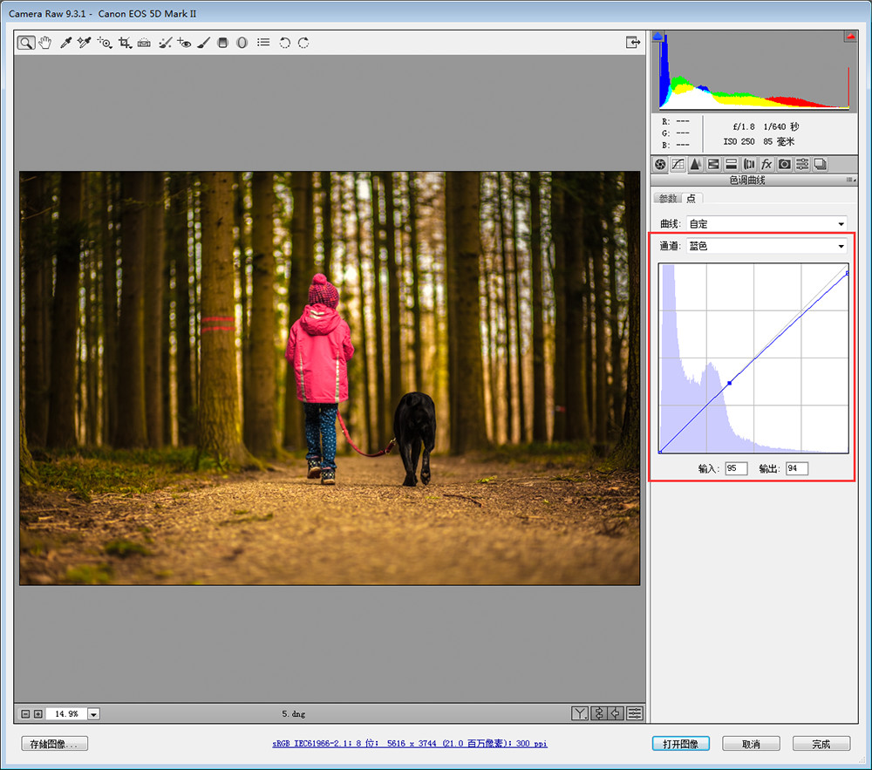Open the 通道 channel dropdown
This screenshot has height=770, width=872.
(x=766, y=247)
